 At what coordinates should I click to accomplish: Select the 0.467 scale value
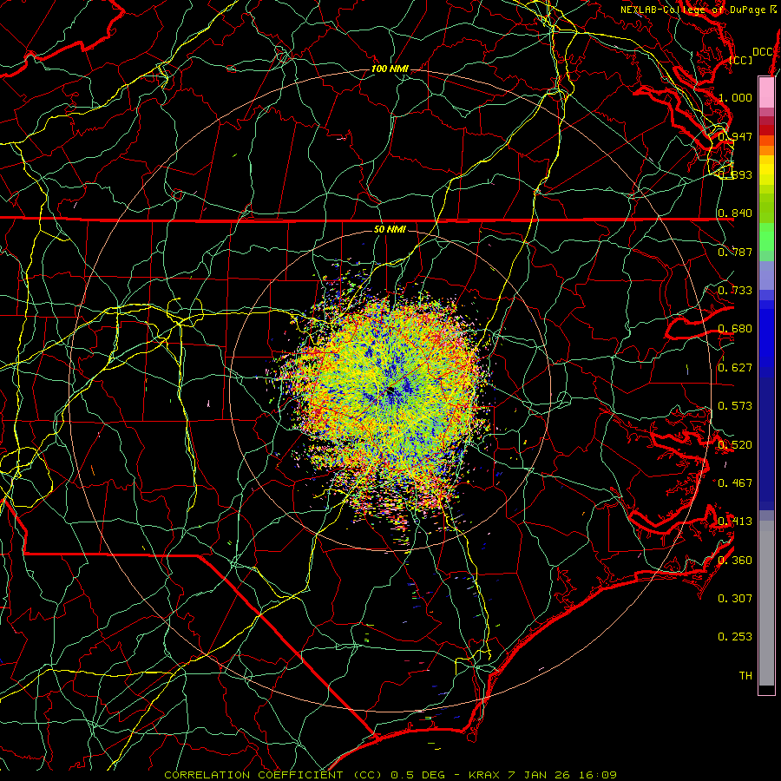tap(735, 483)
